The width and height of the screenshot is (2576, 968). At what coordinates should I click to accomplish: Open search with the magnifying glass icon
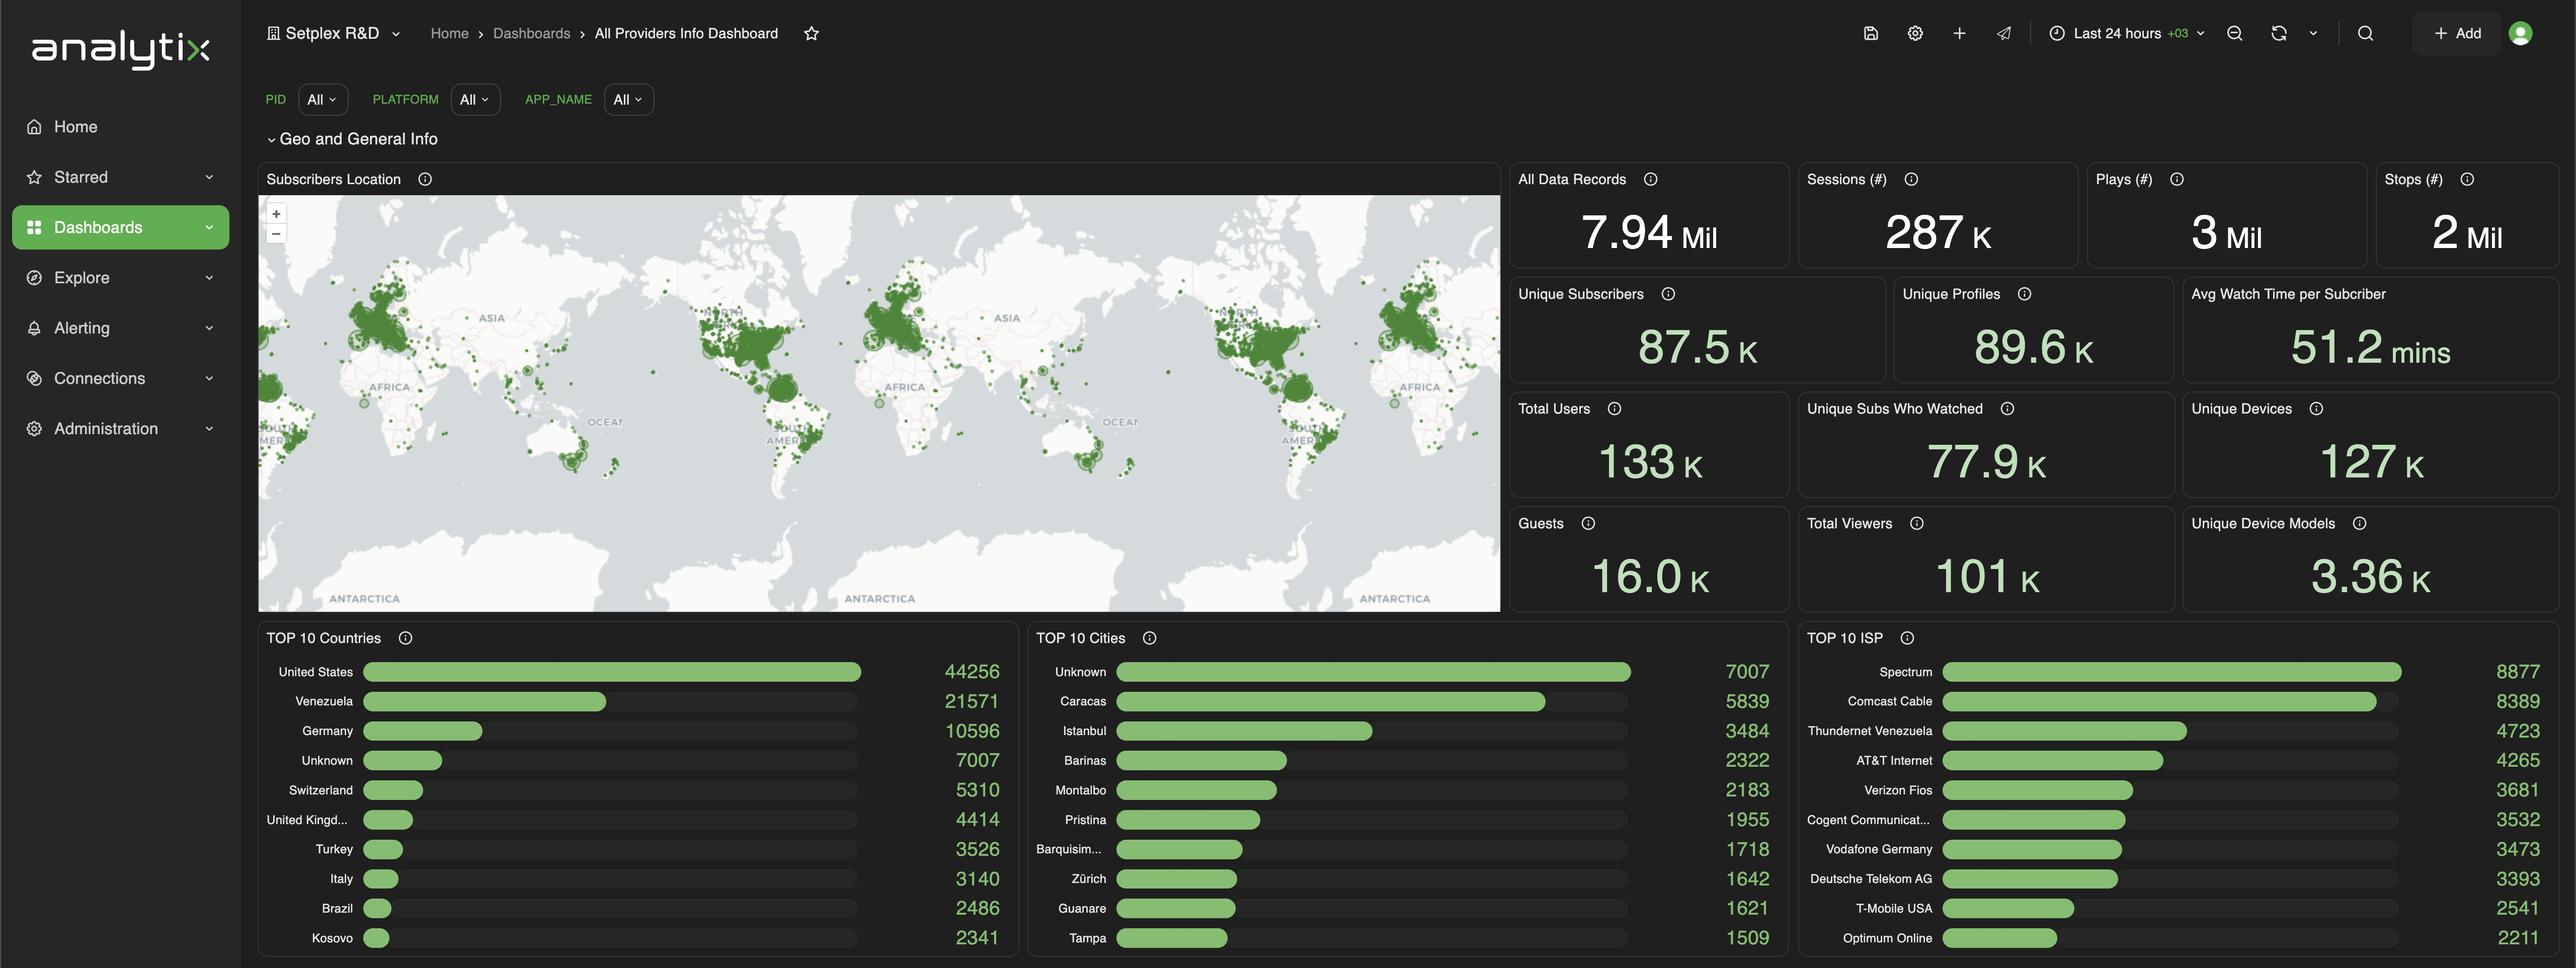click(x=2366, y=32)
